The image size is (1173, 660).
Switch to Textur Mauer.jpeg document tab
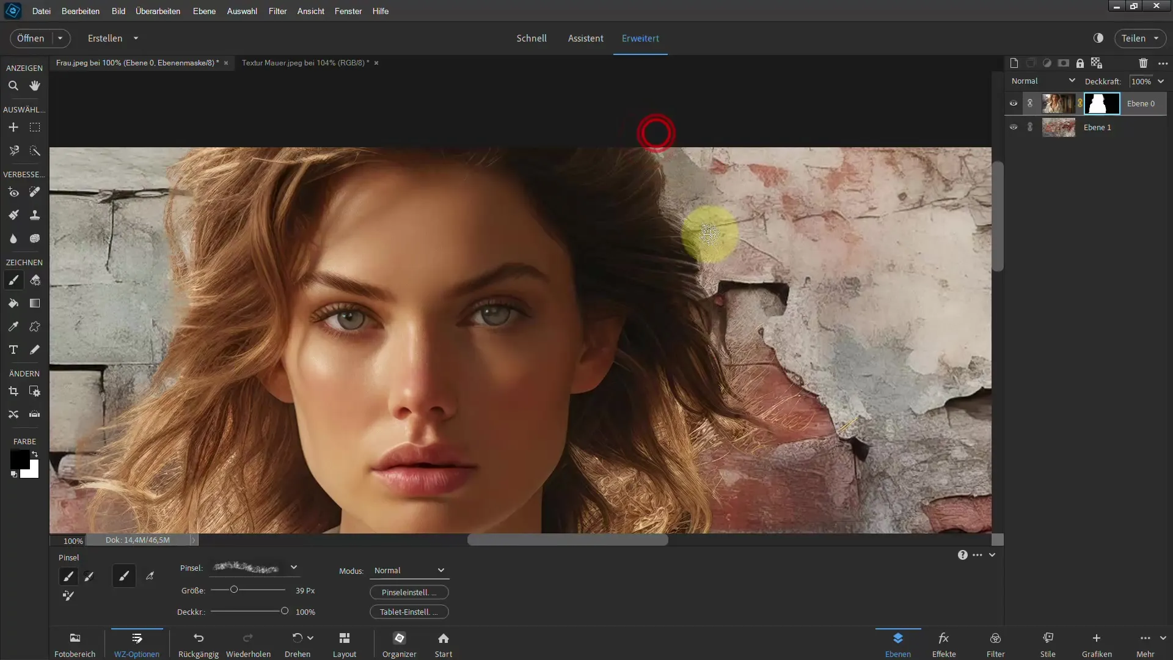(x=305, y=63)
